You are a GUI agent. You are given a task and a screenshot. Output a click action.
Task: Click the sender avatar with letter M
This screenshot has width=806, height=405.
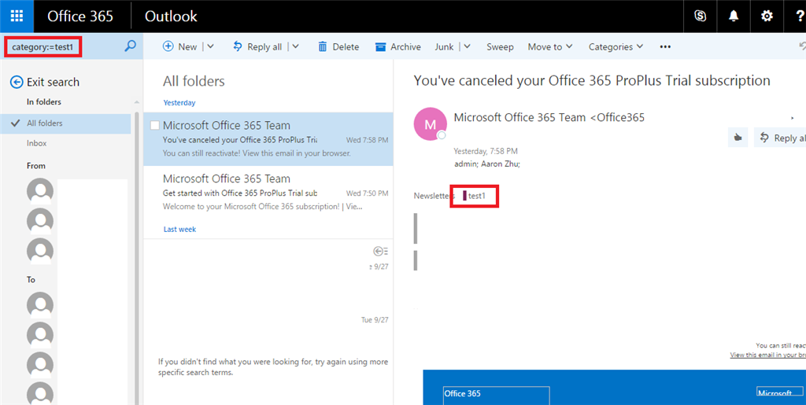coord(431,123)
